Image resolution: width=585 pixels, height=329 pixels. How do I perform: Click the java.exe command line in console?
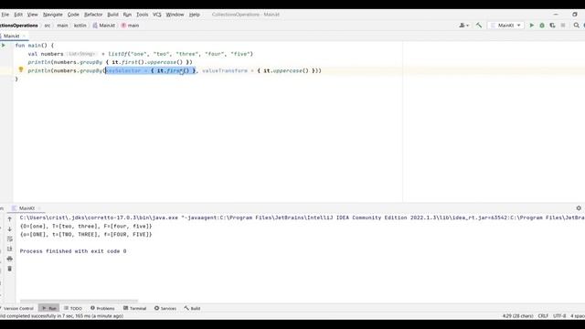(303, 218)
